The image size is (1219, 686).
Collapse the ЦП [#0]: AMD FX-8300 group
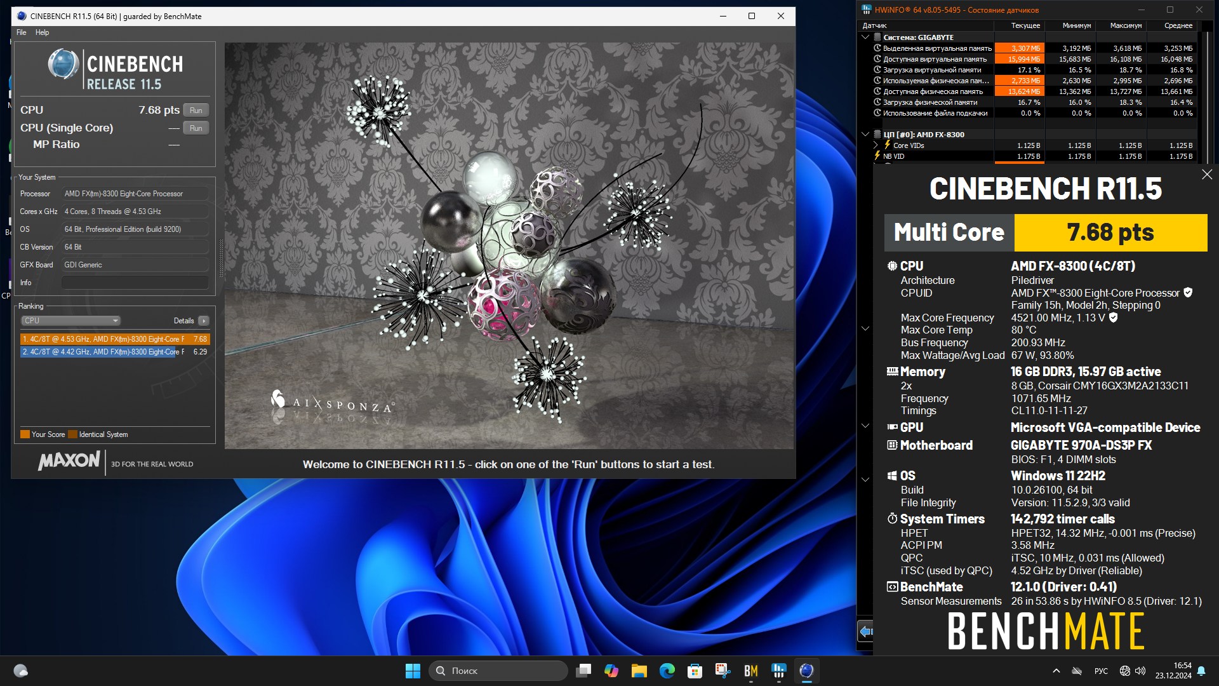tap(865, 135)
